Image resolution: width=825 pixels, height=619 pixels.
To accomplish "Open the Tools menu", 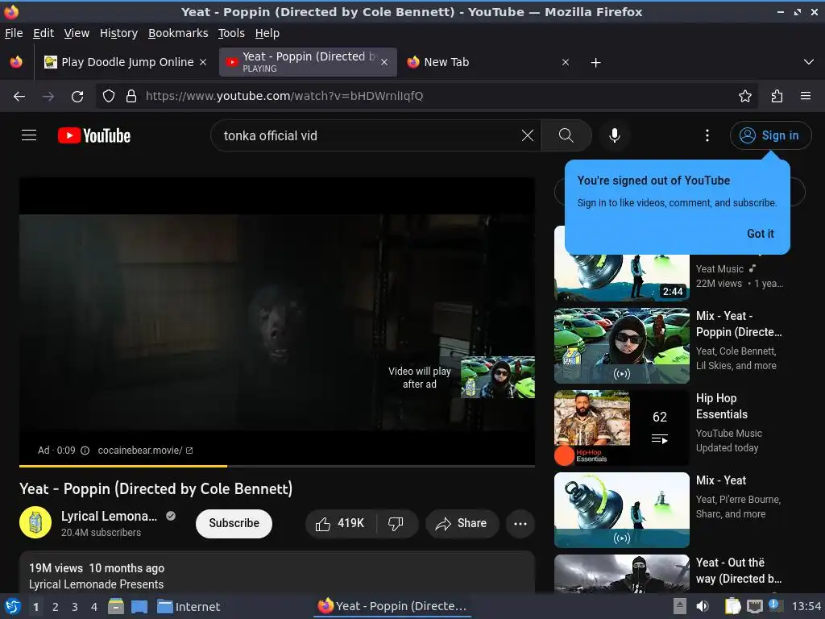I will (x=231, y=33).
